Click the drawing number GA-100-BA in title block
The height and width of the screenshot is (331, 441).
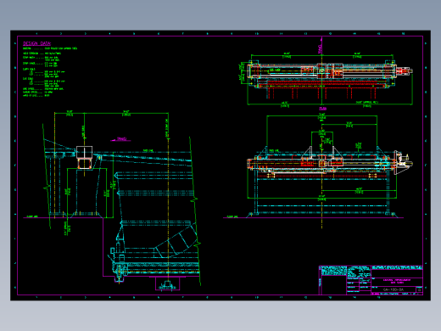[394, 289]
